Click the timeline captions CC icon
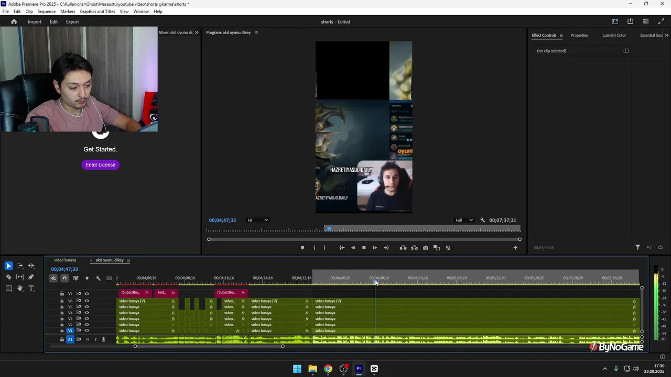This screenshot has width=671, height=377. tap(109, 278)
